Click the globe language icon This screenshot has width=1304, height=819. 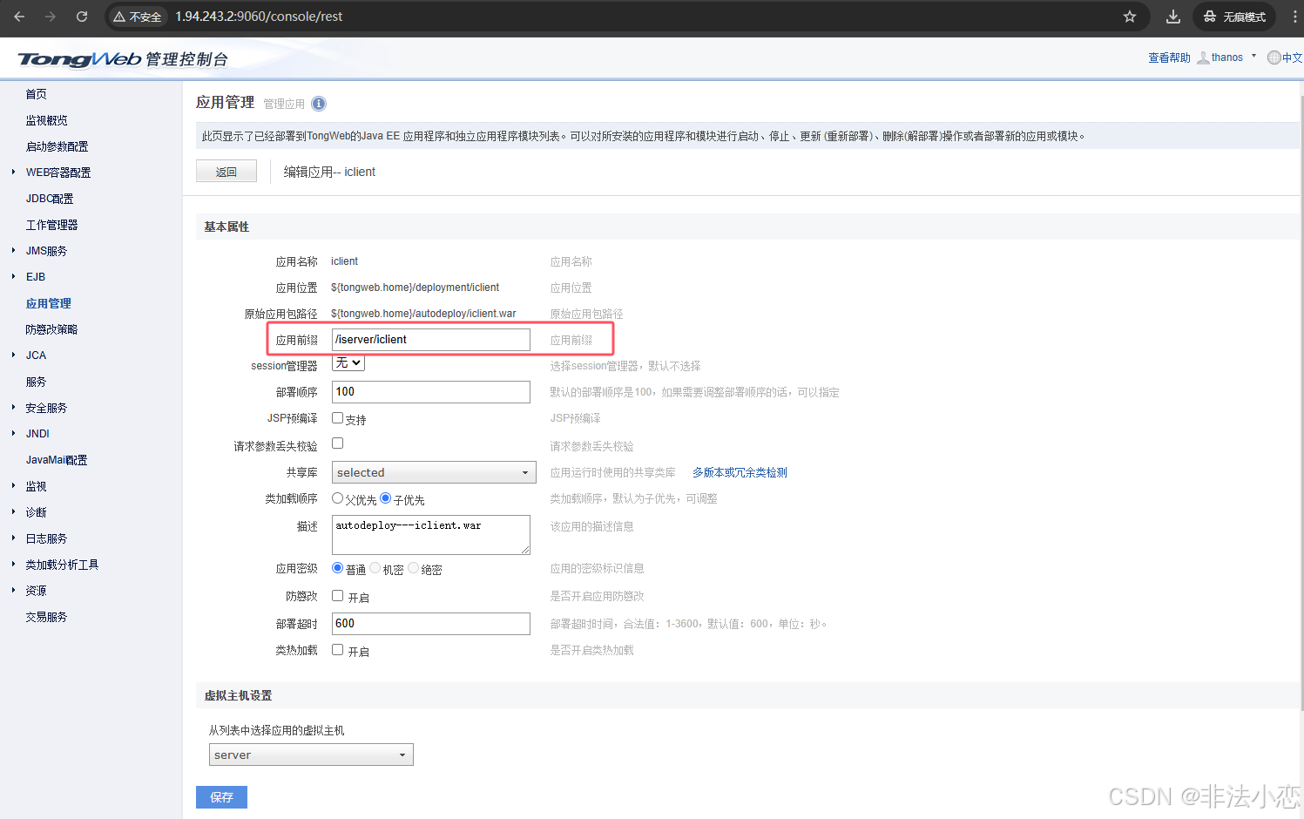click(1274, 58)
